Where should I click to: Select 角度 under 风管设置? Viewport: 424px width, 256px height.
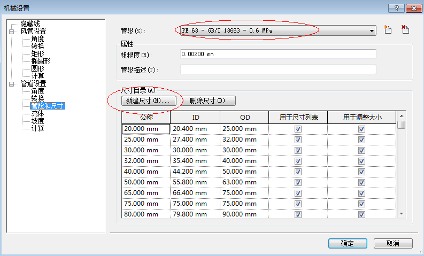pyautogui.click(x=37, y=38)
